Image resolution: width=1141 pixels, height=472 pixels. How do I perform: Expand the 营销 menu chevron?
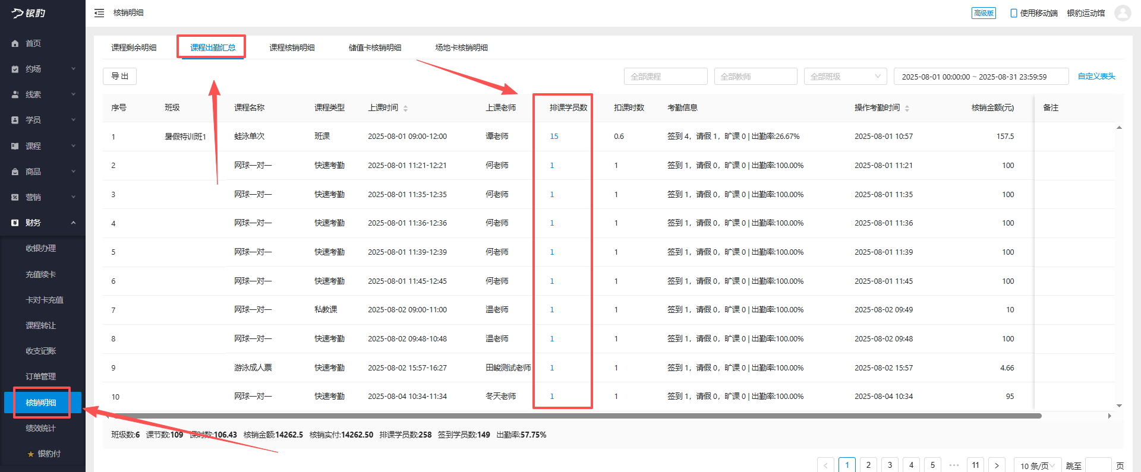point(74,197)
